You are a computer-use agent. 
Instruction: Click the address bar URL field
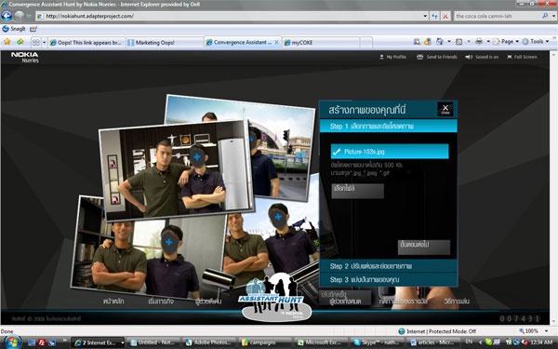[228, 16]
